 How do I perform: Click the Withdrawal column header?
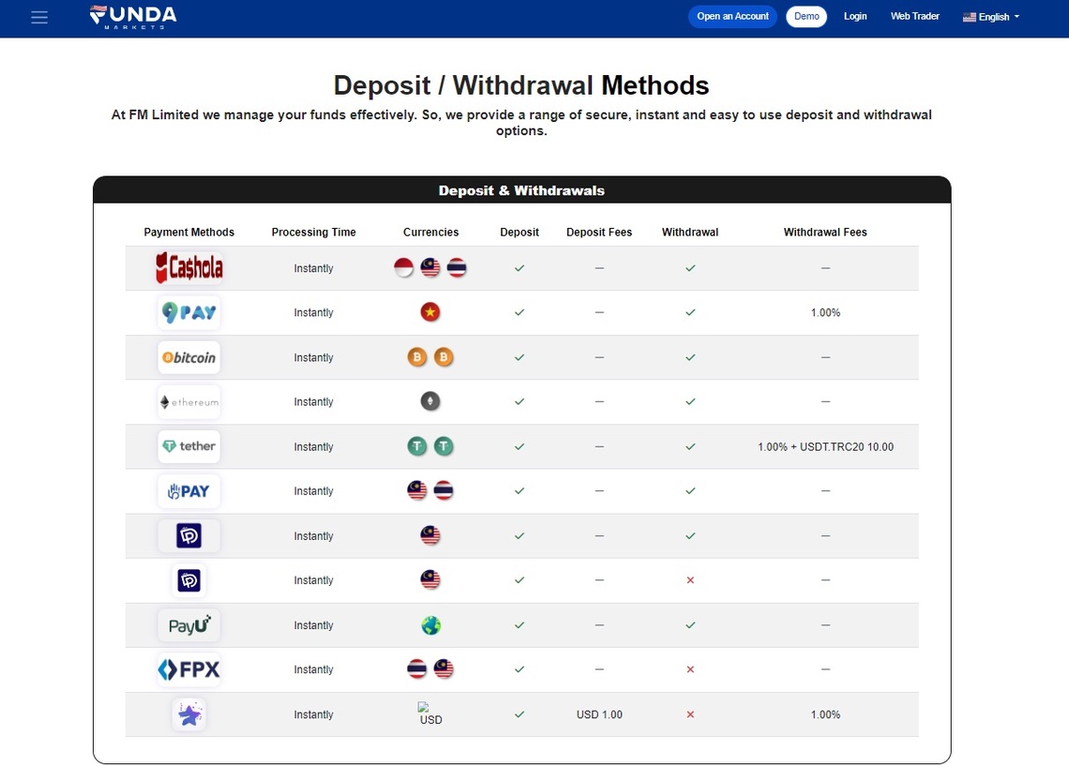(690, 232)
